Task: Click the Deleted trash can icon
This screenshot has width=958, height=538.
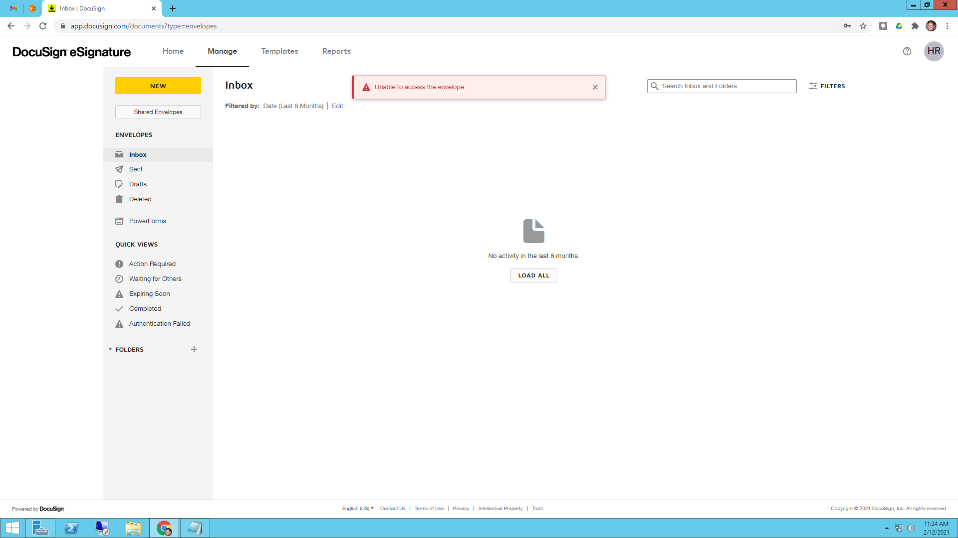Action: coord(119,199)
